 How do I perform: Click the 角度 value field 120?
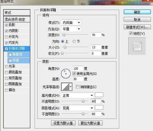pyautogui.click(x=78, y=68)
